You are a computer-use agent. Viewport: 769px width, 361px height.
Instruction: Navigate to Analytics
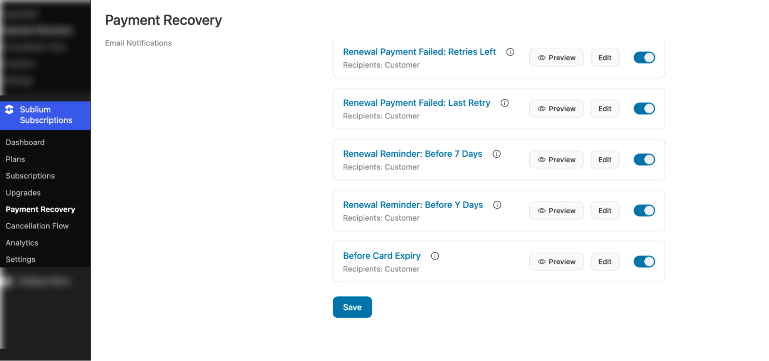pyautogui.click(x=22, y=243)
